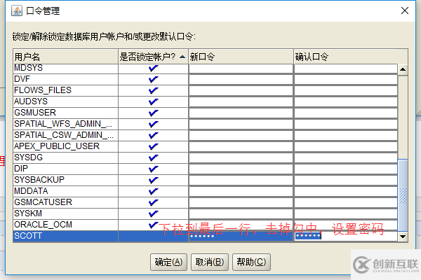The width and height of the screenshot is (421, 280).
Task: Select the MDDATA username cell
Action: pos(65,191)
